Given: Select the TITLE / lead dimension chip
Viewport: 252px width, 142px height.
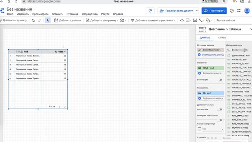Looking at the screenshot, I should (x=211, y=68).
